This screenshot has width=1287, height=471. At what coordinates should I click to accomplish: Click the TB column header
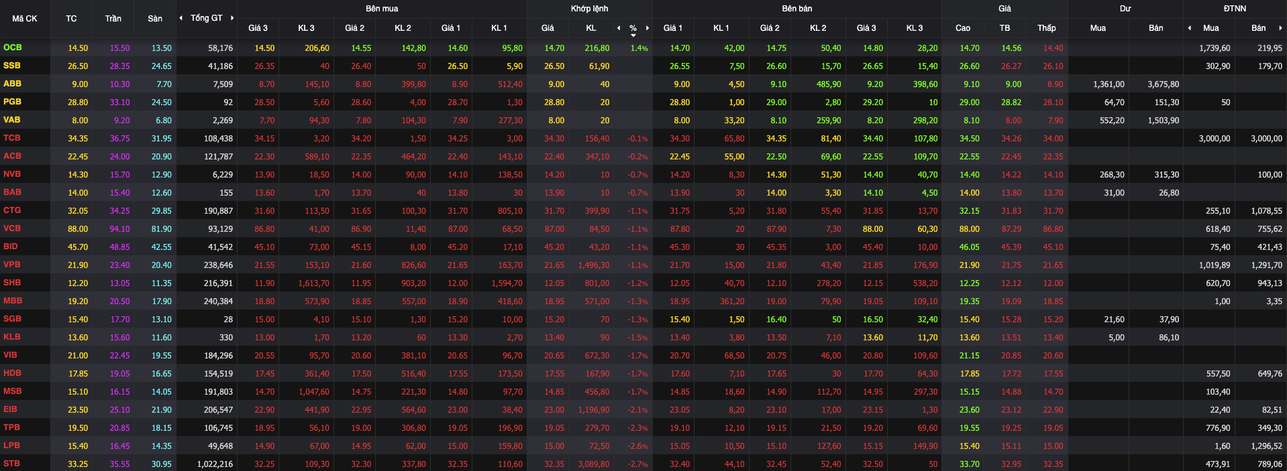(x=1005, y=28)
